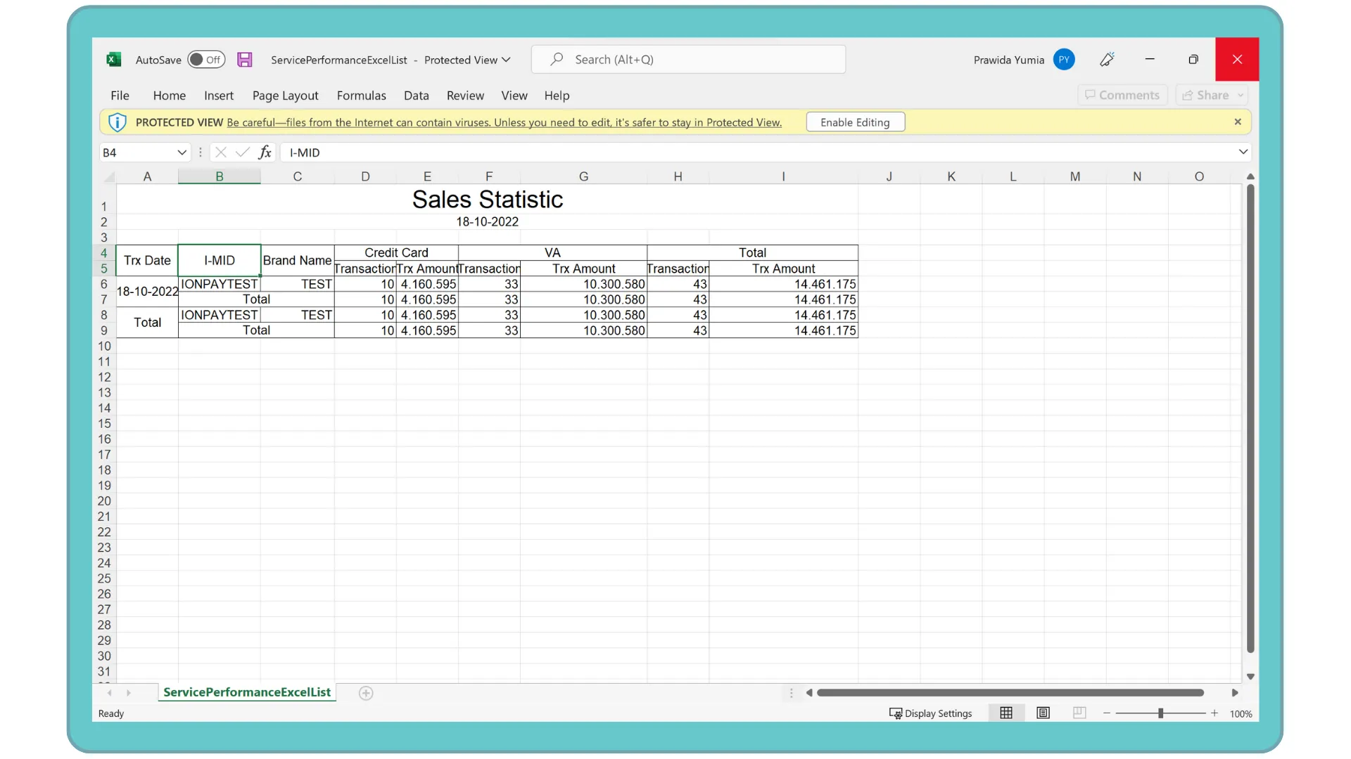Select column B header
This screenshot has height=759, width=1351.
tap(220, 176)
